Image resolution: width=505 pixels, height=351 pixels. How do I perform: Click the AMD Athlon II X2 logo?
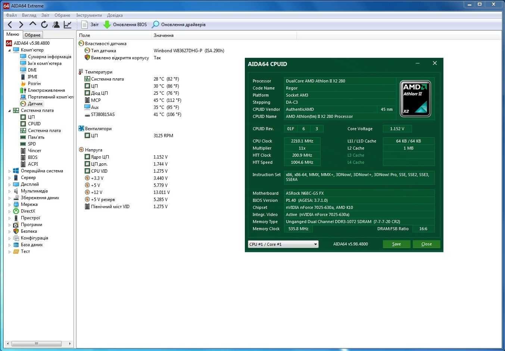point(415,99)
